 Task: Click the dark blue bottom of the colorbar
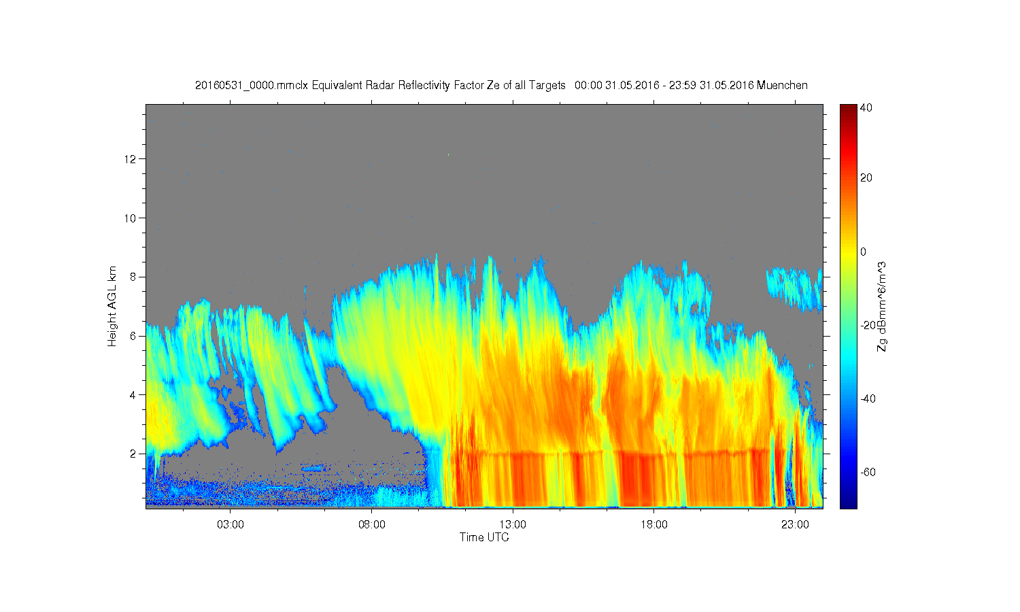coord(848,502)
